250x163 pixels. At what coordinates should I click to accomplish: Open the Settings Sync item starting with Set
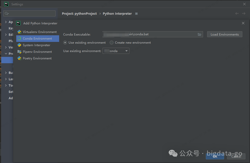11,92
